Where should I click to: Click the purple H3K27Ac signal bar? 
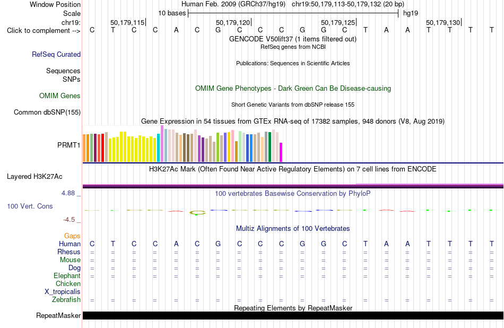[293, 186]
